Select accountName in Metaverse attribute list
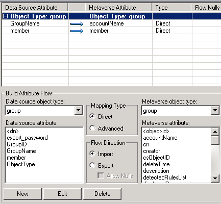The image size is (221, 204). coord(160,138)
